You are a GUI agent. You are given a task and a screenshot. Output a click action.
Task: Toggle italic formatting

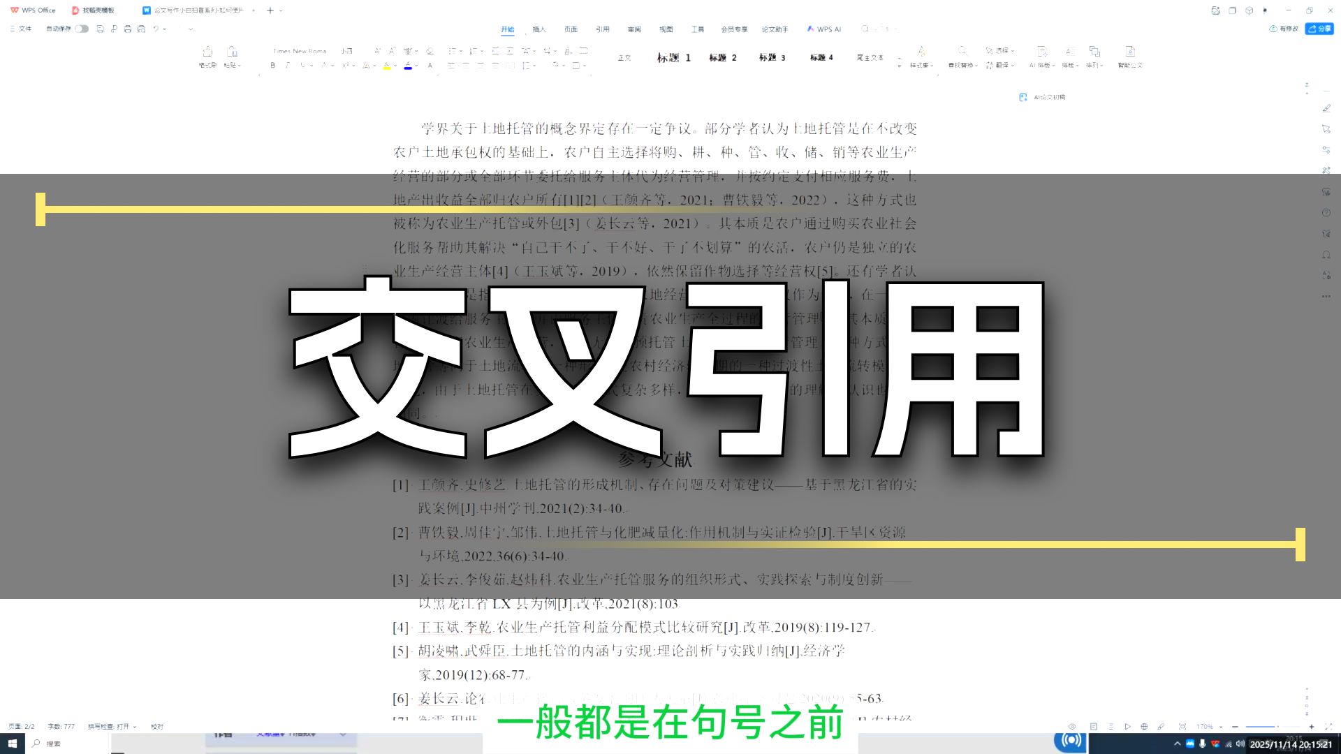[x=287, y=65]
